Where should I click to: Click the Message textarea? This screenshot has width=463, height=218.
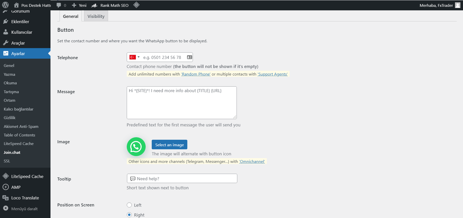click(x=182, y=103)
